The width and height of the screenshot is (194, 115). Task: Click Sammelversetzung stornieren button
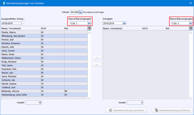(x=126, y=110)
